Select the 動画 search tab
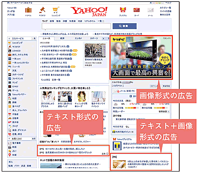 click(x=58, y=21)
